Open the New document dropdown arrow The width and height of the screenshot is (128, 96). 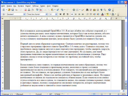click(x=6, y=10)
